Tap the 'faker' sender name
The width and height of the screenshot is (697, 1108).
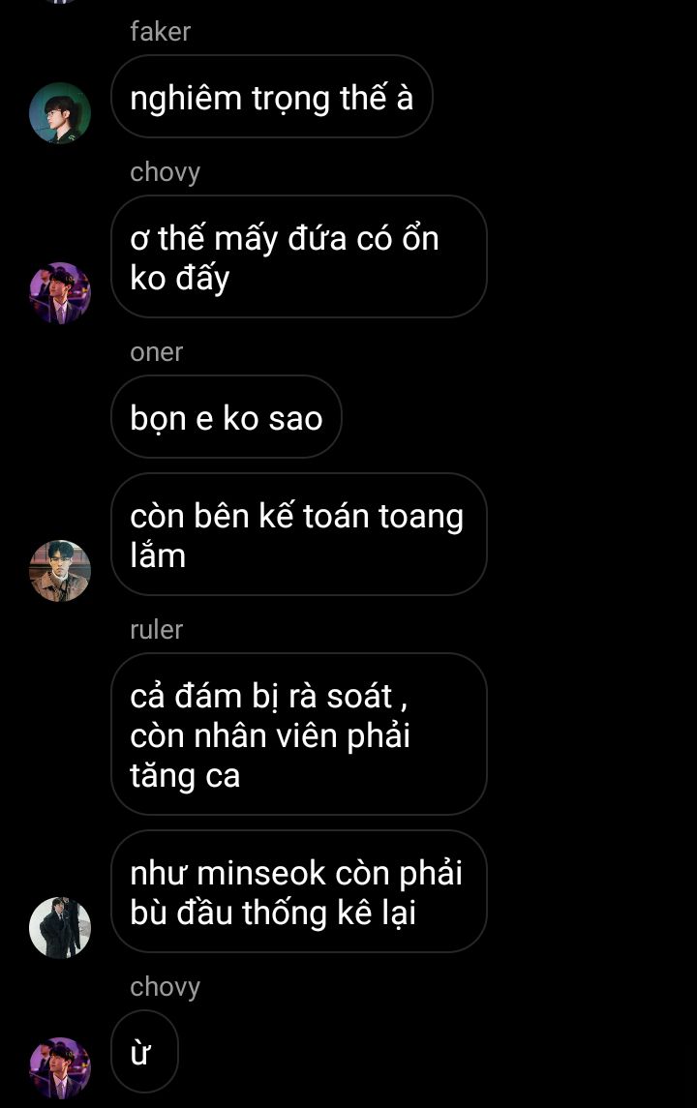161,32
